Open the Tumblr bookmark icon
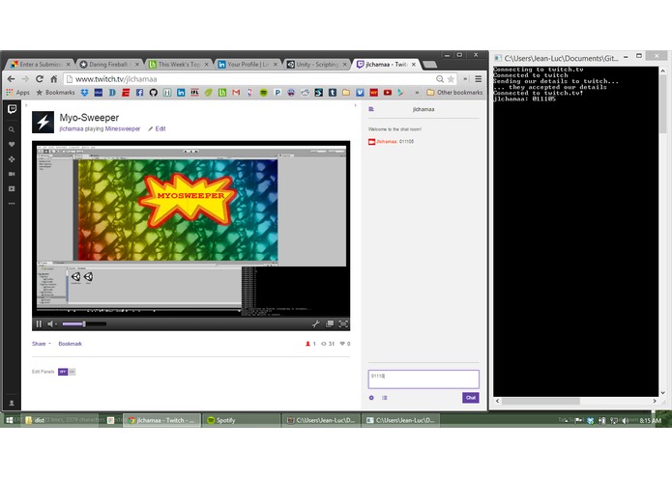This screenshot has width=672, height=477. (333, 93)
